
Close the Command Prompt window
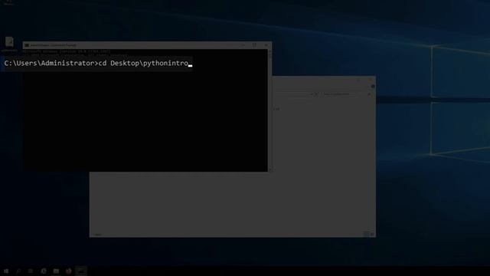click(266, 45)
